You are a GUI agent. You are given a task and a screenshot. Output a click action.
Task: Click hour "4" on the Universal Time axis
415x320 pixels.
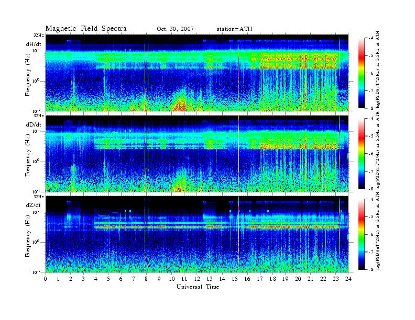(x=96, y=279)
